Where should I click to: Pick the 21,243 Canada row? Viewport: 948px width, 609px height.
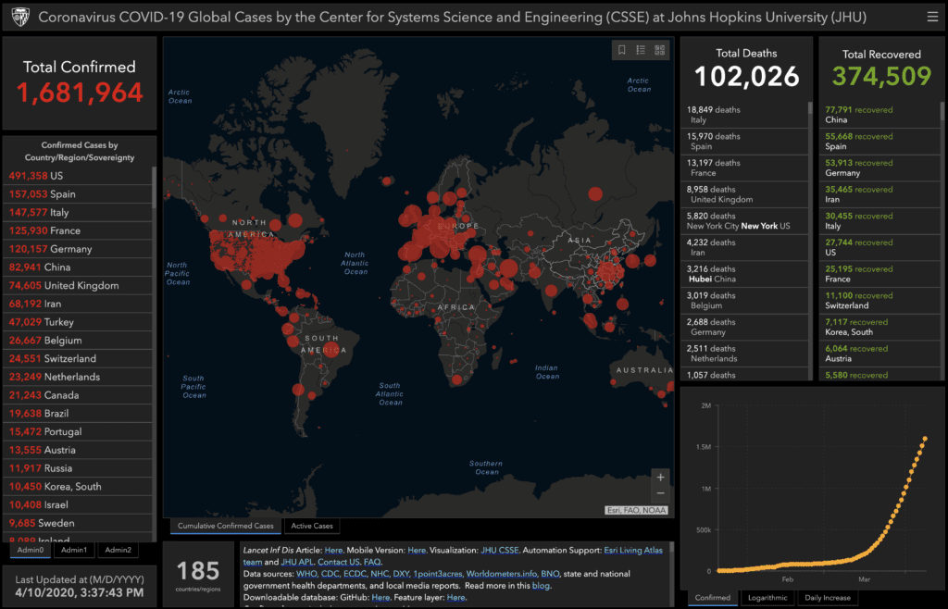coord(78,395)
